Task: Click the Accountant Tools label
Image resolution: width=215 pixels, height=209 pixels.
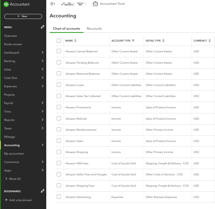Action: [112, 4]
